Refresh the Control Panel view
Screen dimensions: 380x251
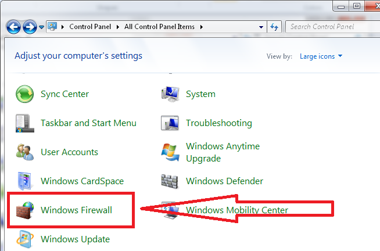[x=274, y=27]
